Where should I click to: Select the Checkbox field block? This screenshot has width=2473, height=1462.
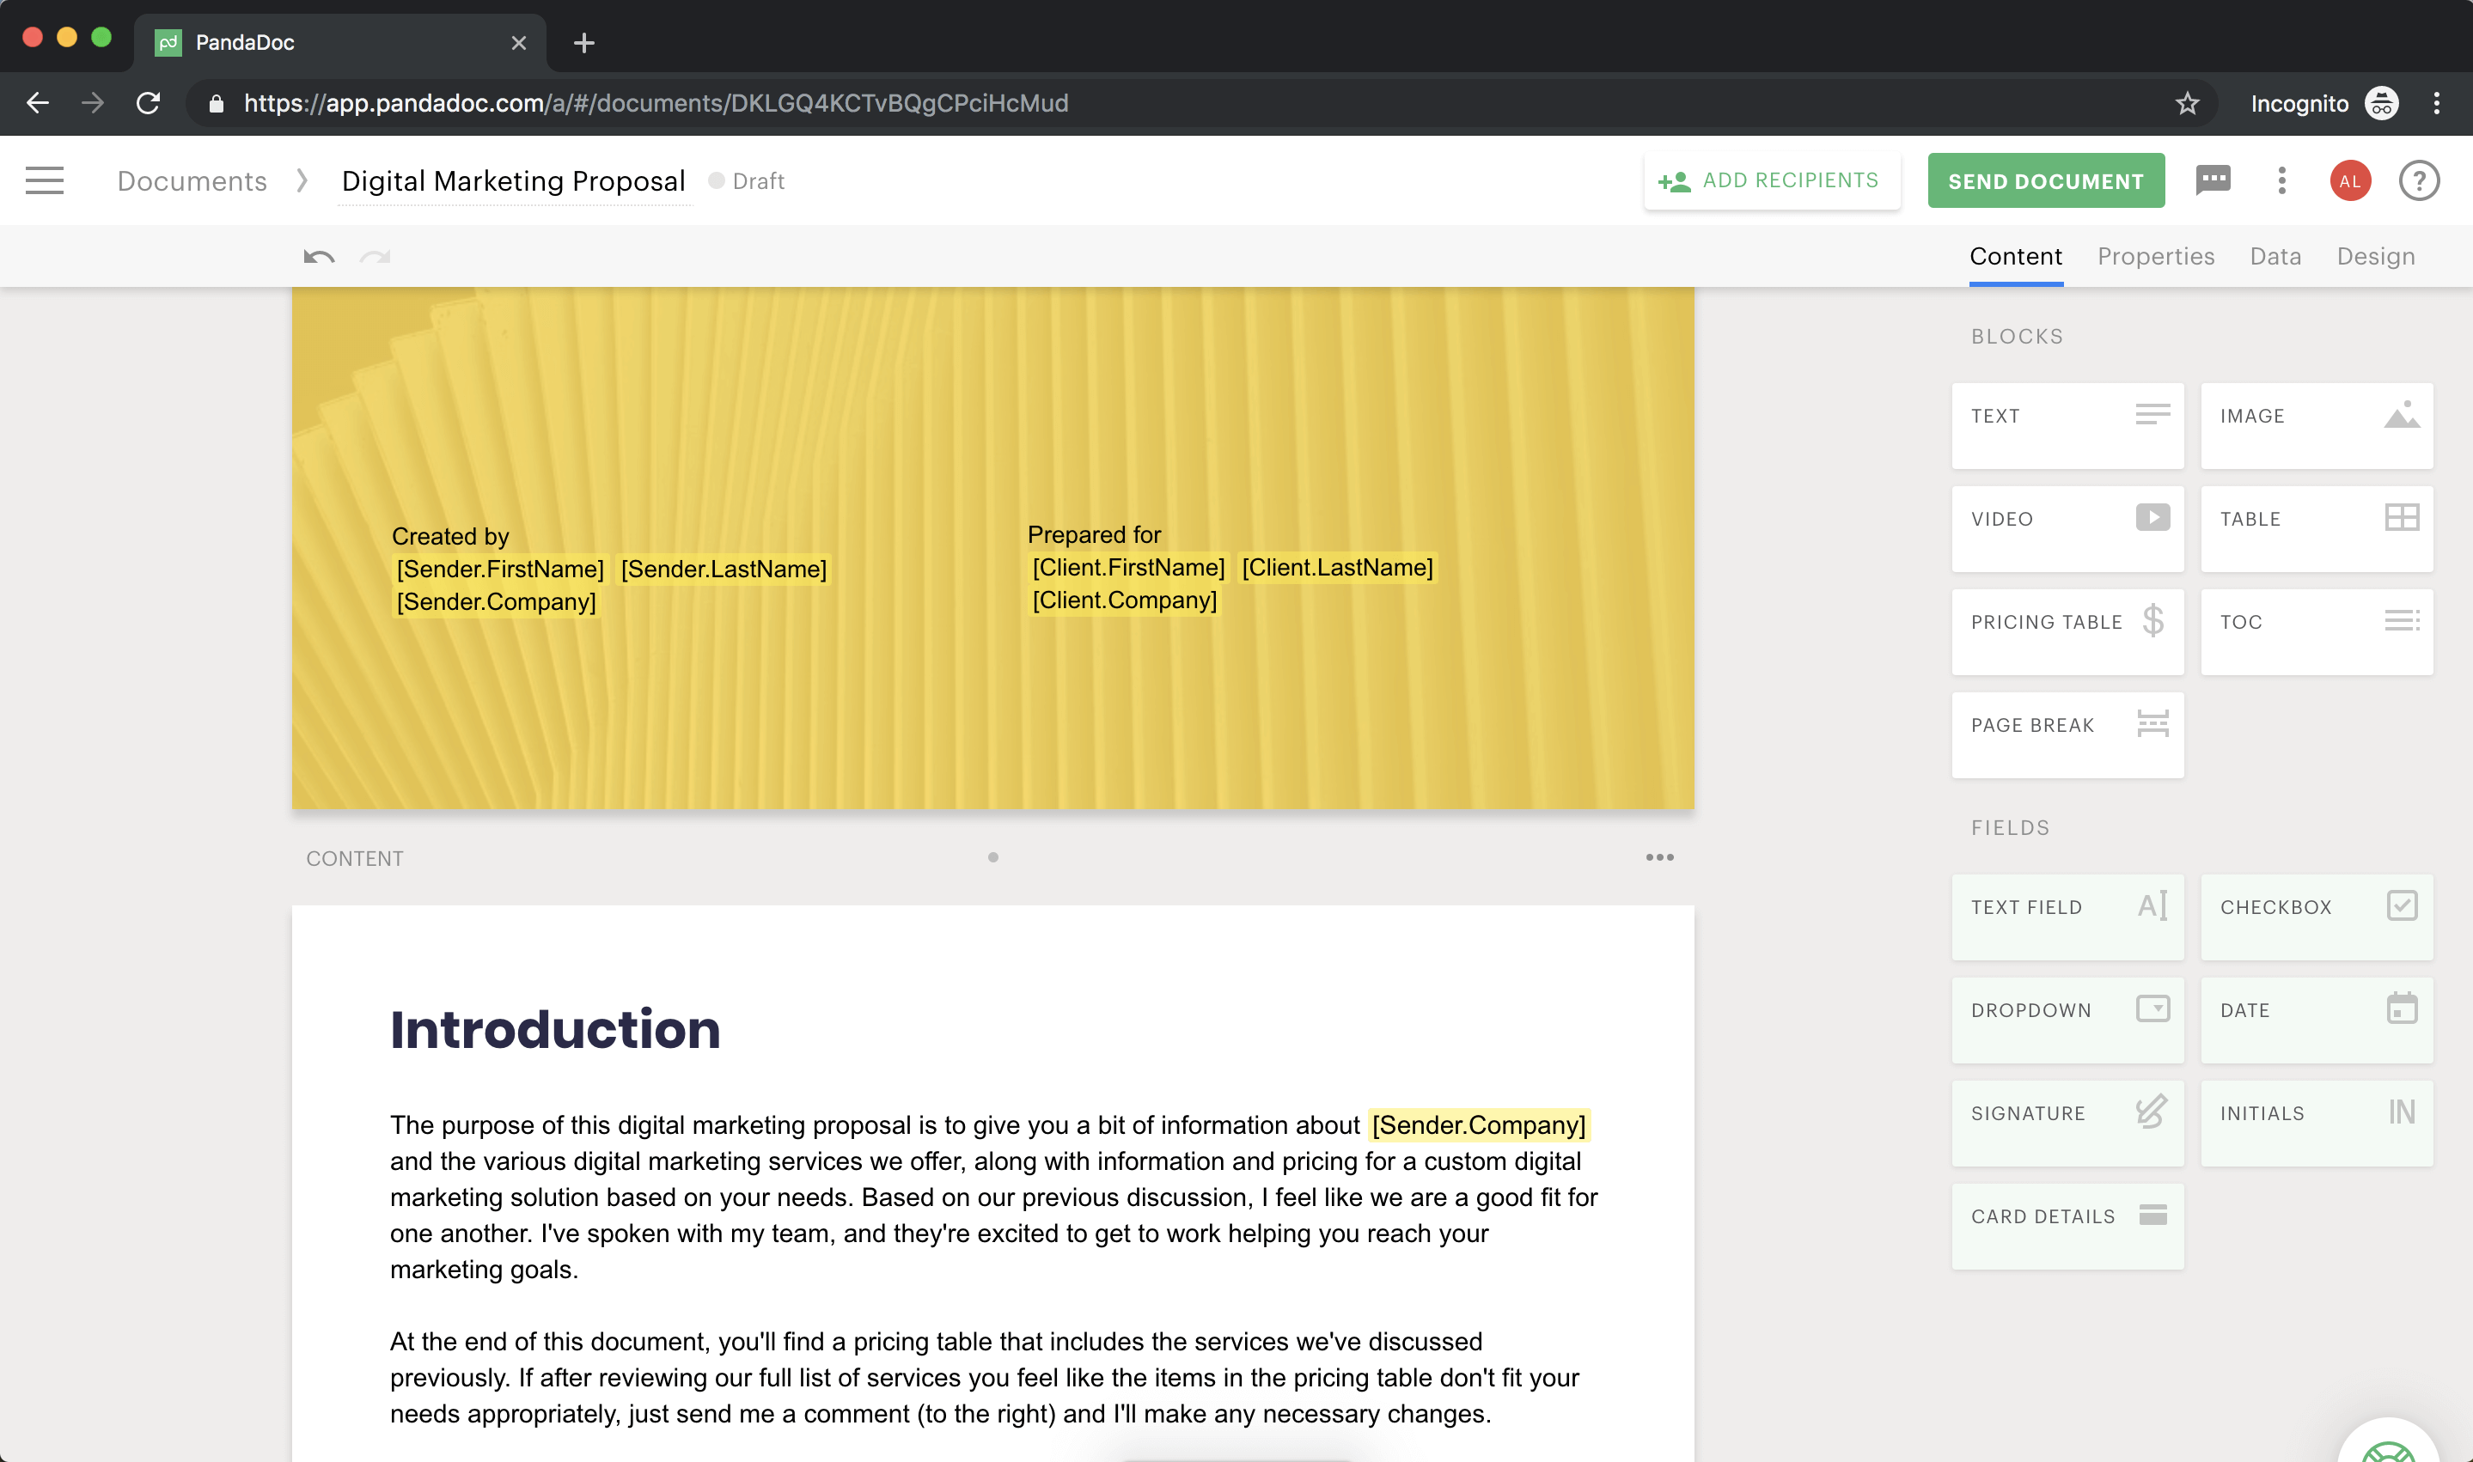point(2316,917)
